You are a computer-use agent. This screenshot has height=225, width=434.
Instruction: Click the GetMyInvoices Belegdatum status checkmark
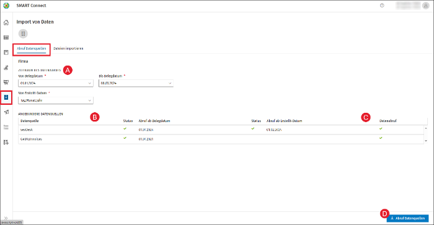click(x=125, y=138)
